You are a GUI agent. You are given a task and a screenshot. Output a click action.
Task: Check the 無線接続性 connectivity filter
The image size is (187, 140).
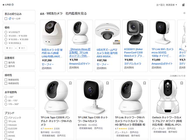coord(6,80)
